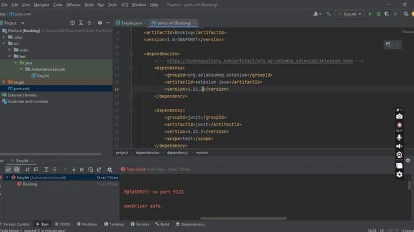This screenshot has height=232, width=414.
Task: Open Search Everywhere magnifier icon
Action: (406, 14)
